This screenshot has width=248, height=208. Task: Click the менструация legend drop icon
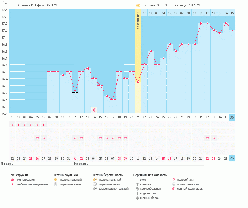[x=12, y=180]
